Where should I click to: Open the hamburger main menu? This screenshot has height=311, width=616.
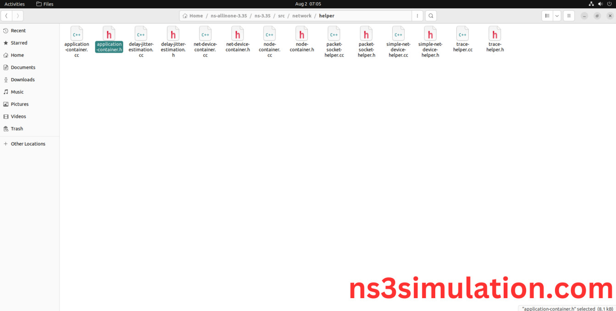pyautogui.click(x=569, y=16)
